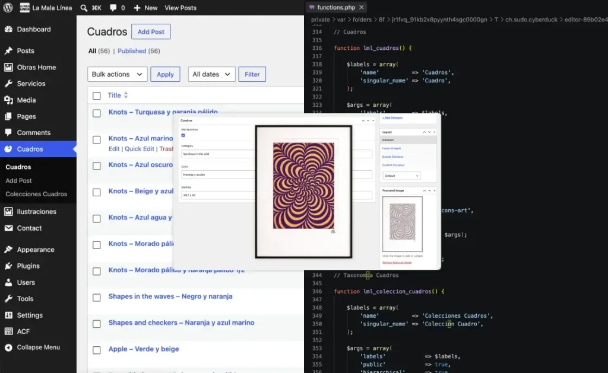The image size is (608, 373).
Task: Select the Knots – Azul marino row checkbox
Action: click(97, 139)
